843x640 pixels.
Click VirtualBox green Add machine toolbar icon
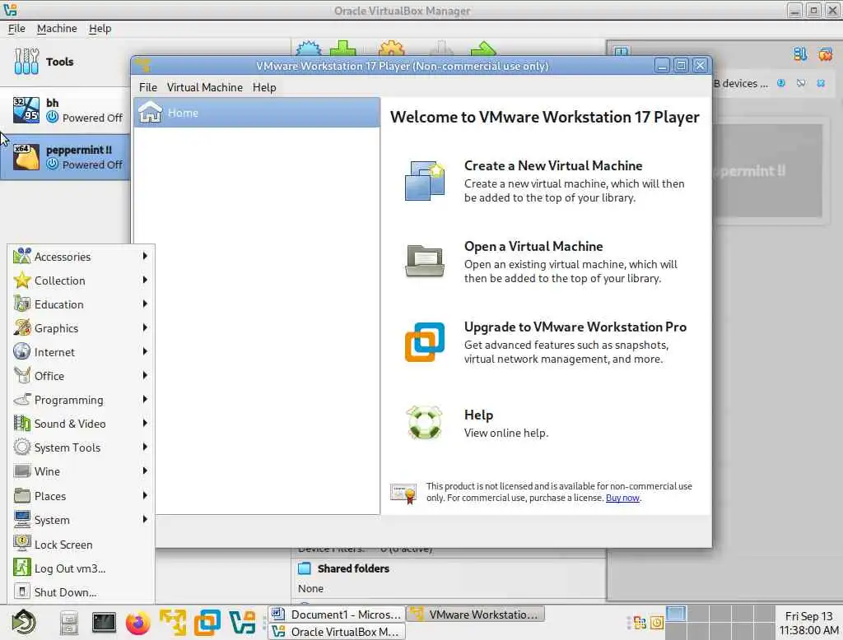click(343, 49)
